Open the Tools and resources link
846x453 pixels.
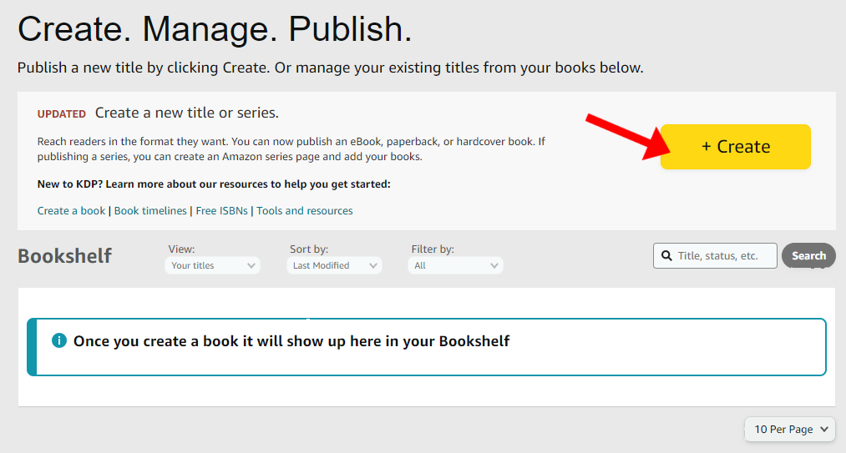pyautogui.click(x=304, y=211)
